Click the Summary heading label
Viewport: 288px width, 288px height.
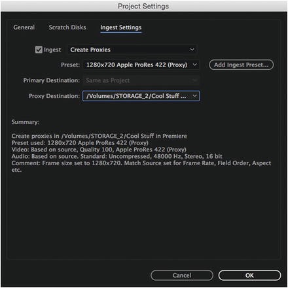26,122
